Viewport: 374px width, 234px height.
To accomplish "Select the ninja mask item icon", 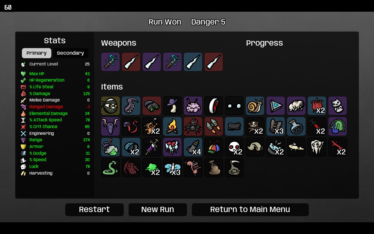I will click(110, 106).
